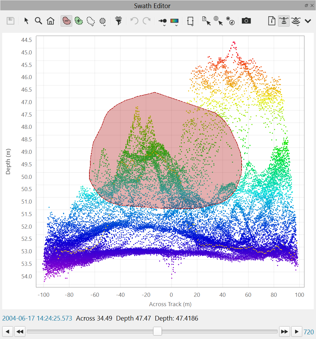The image size is (316, 339).
Task: Toggle the red reject-area selection tool
Action: click(x=67, y=21)
